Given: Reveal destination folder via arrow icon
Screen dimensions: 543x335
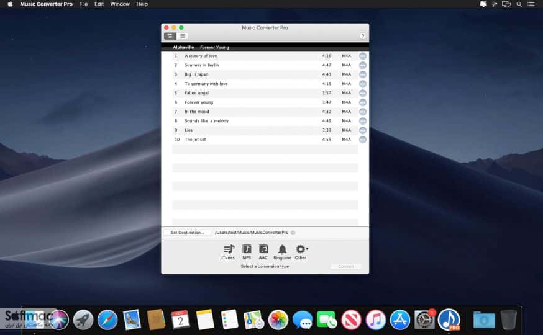Looking at the screenshot, I should click(293, 233).
